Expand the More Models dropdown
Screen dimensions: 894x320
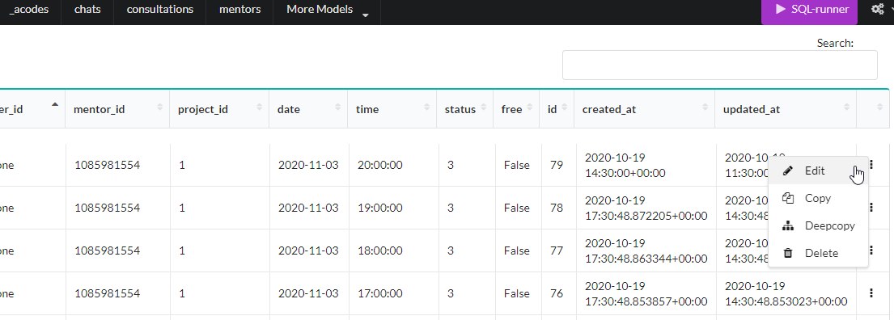328,10
